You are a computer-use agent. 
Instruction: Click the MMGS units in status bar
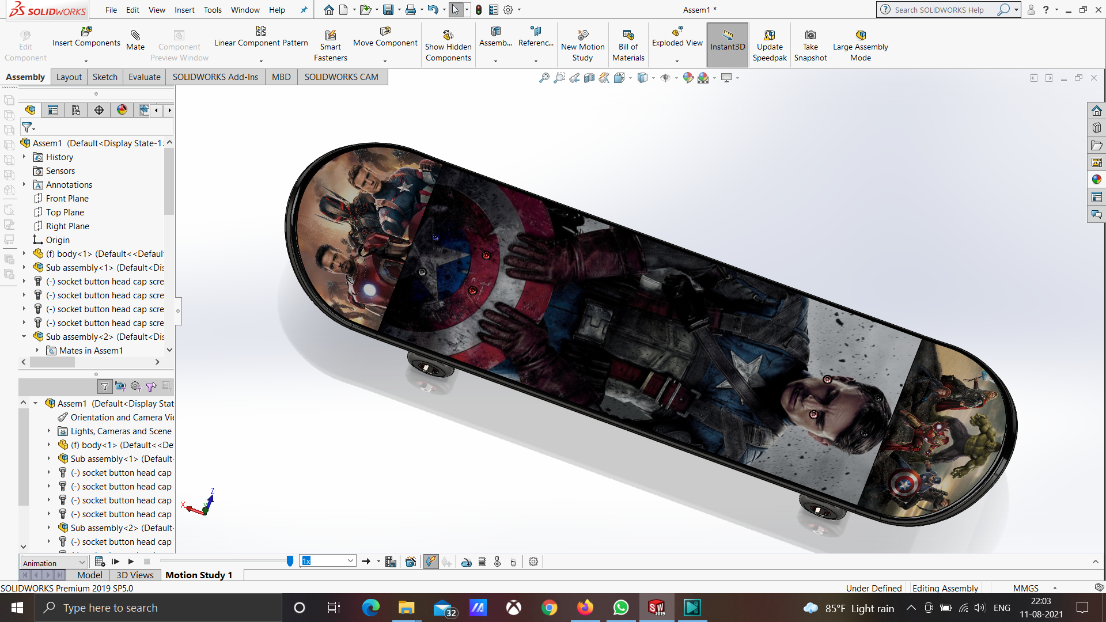pos(1026,588)
